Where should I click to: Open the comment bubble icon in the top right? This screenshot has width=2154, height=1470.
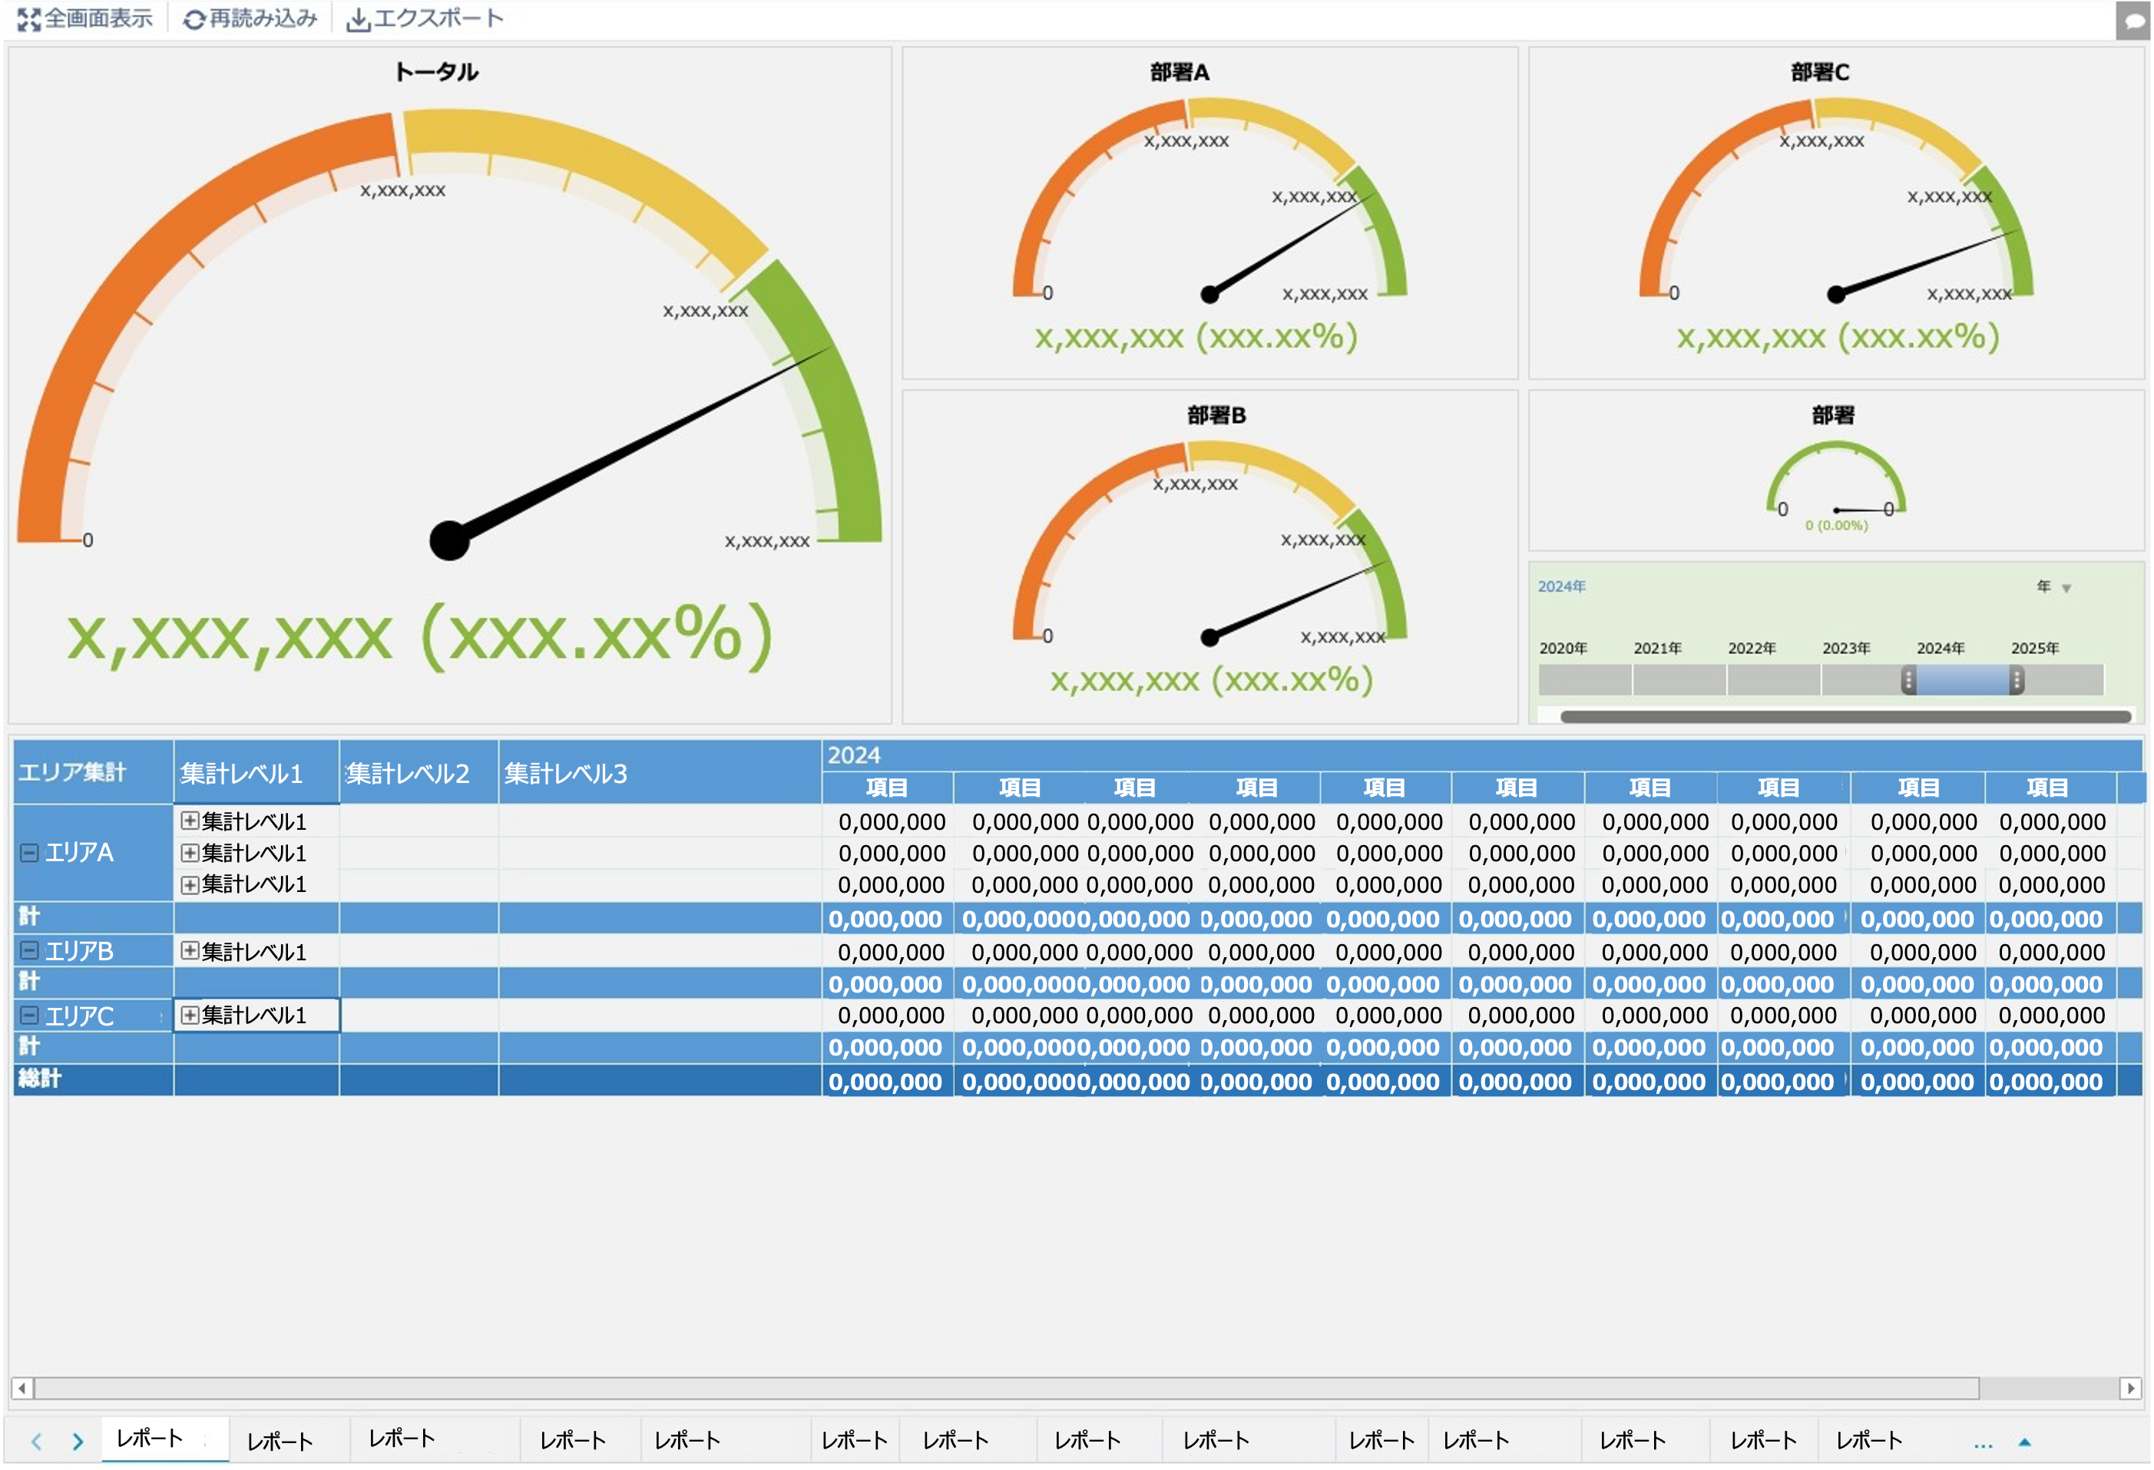tap(2135, 21)
